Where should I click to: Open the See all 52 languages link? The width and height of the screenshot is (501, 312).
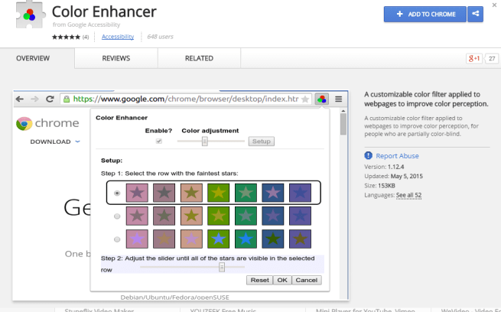pyautogui.click(x=408, y=196)
